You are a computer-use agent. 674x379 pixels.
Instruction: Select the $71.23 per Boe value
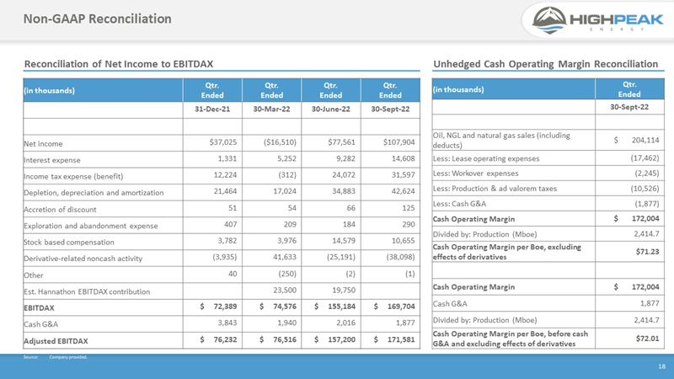coord(647,251)
